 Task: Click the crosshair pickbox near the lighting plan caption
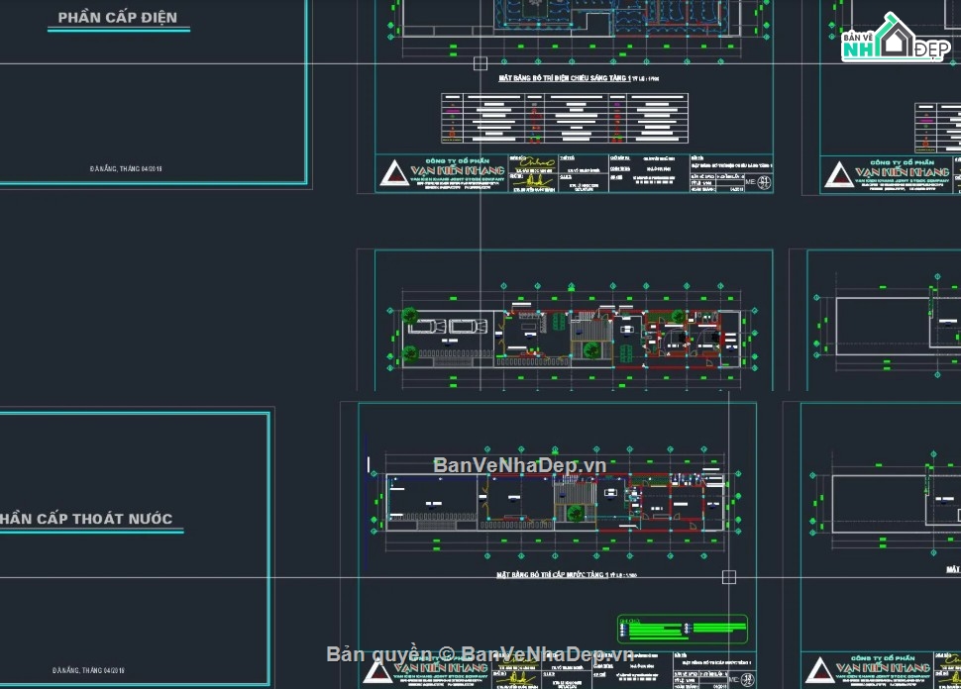click(x=480, y=63)
